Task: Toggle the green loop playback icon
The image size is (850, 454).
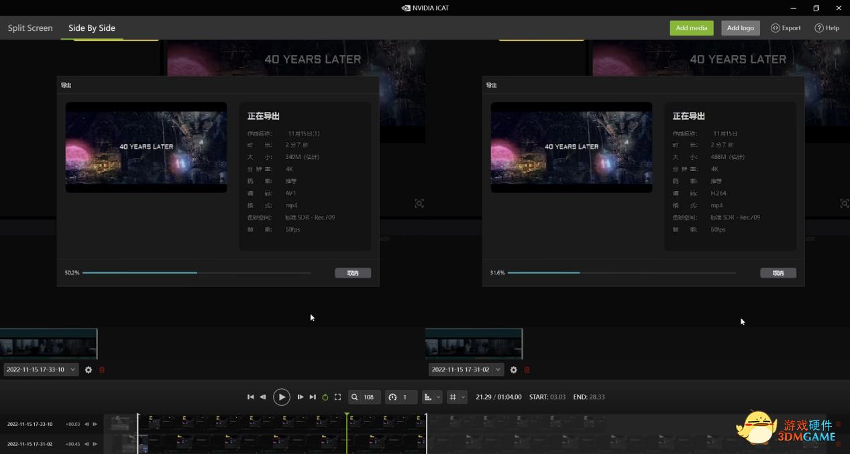Action: click(326, 396)
